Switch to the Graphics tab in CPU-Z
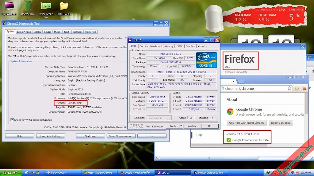 click(x=190, y=46)
